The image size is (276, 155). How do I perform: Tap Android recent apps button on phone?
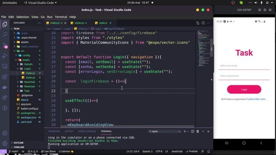[x=227, y=143]
